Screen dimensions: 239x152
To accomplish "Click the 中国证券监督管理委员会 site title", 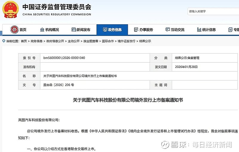I will click(57, 7).
